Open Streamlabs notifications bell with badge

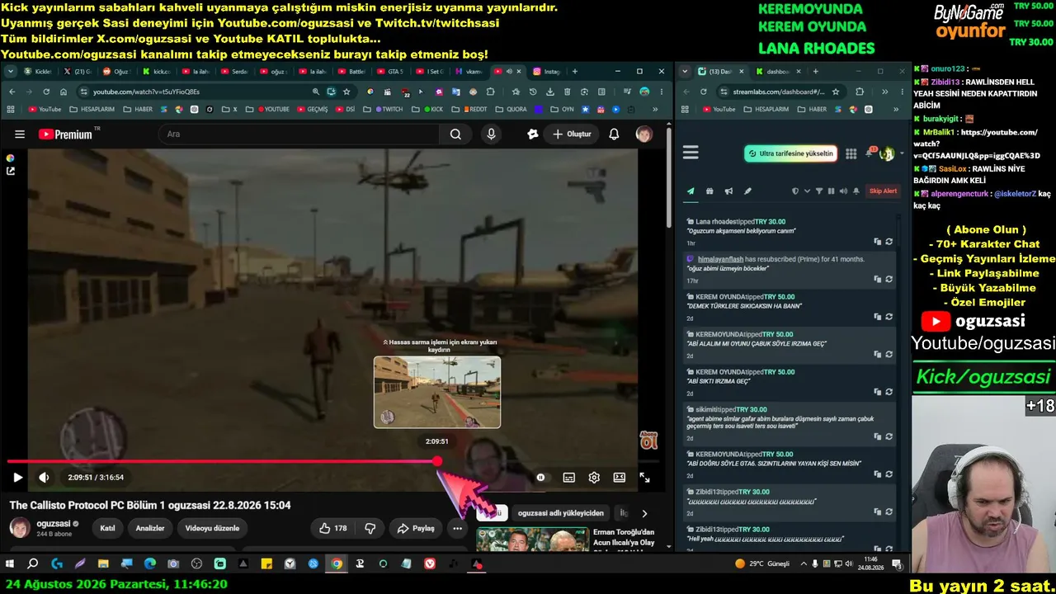pyautogui.click(x=870, y=153)
